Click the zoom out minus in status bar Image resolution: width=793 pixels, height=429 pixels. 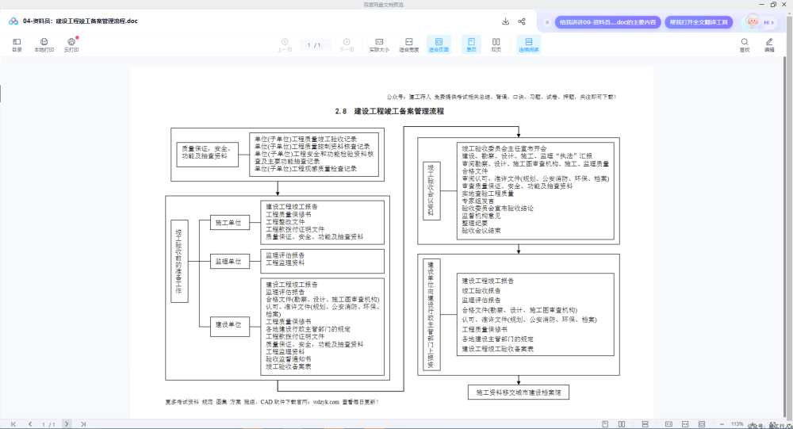click(722, 424)
